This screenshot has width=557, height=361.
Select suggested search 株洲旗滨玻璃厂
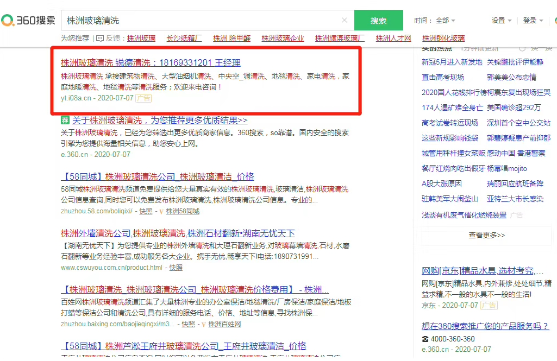click(x=340, y=38)
